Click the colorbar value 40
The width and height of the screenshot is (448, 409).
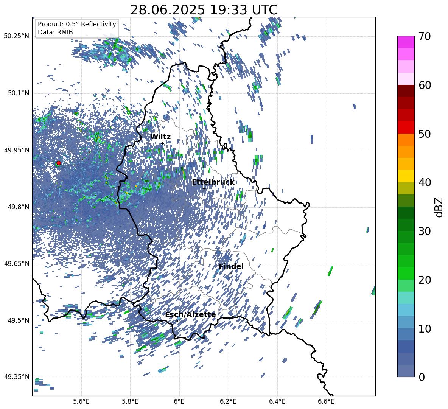[425, 182]
